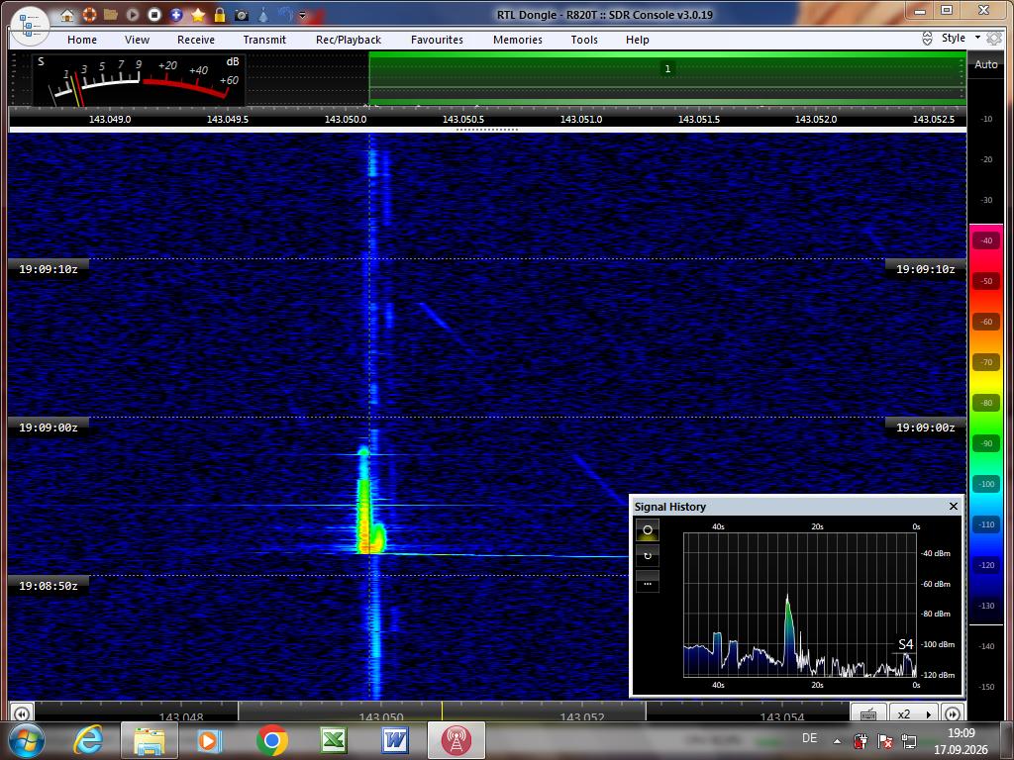Toggle the circle record button in Signal History
Image resolution: width=1014 pixels, height=760 pixels.
[648, 530]
